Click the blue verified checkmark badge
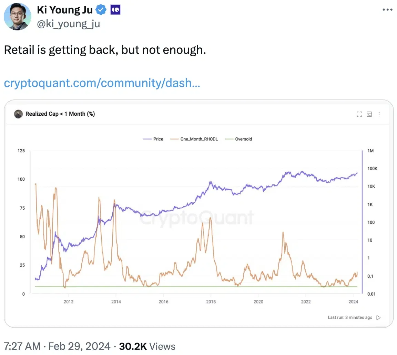This screenshot has height=355, width=397. (x=101, y=10)
